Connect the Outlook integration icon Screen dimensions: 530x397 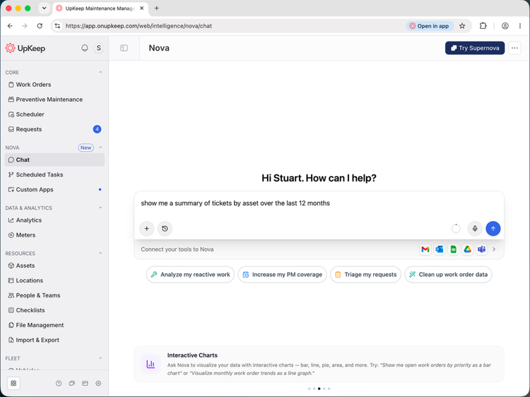click(x=440, y=249)
